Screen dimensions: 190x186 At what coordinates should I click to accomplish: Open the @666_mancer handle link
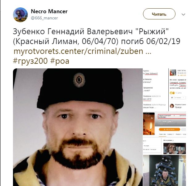tap(44, 18)
